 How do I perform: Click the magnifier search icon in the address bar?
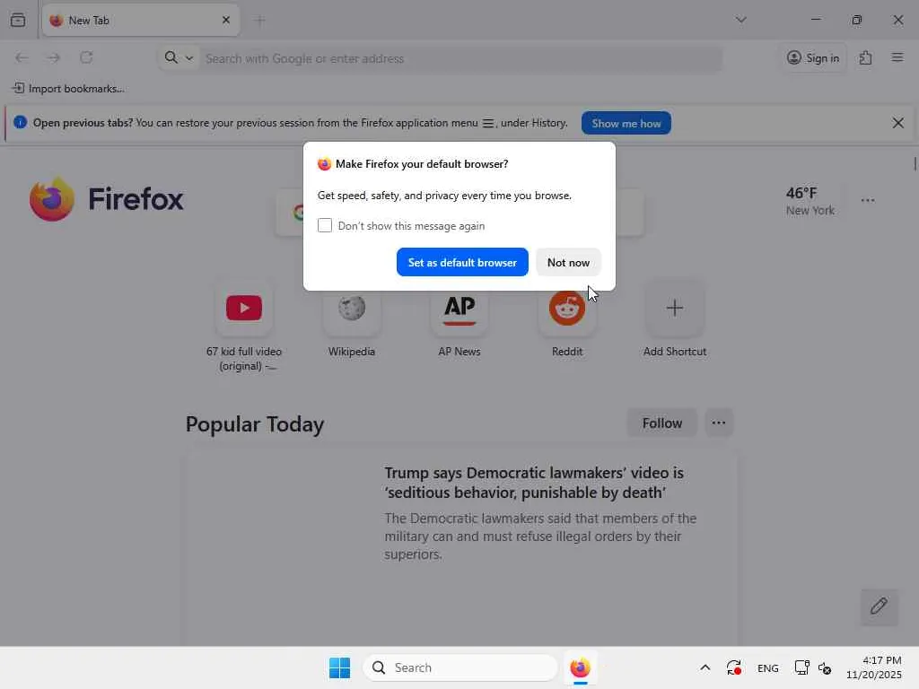click(x=171, y=57)
